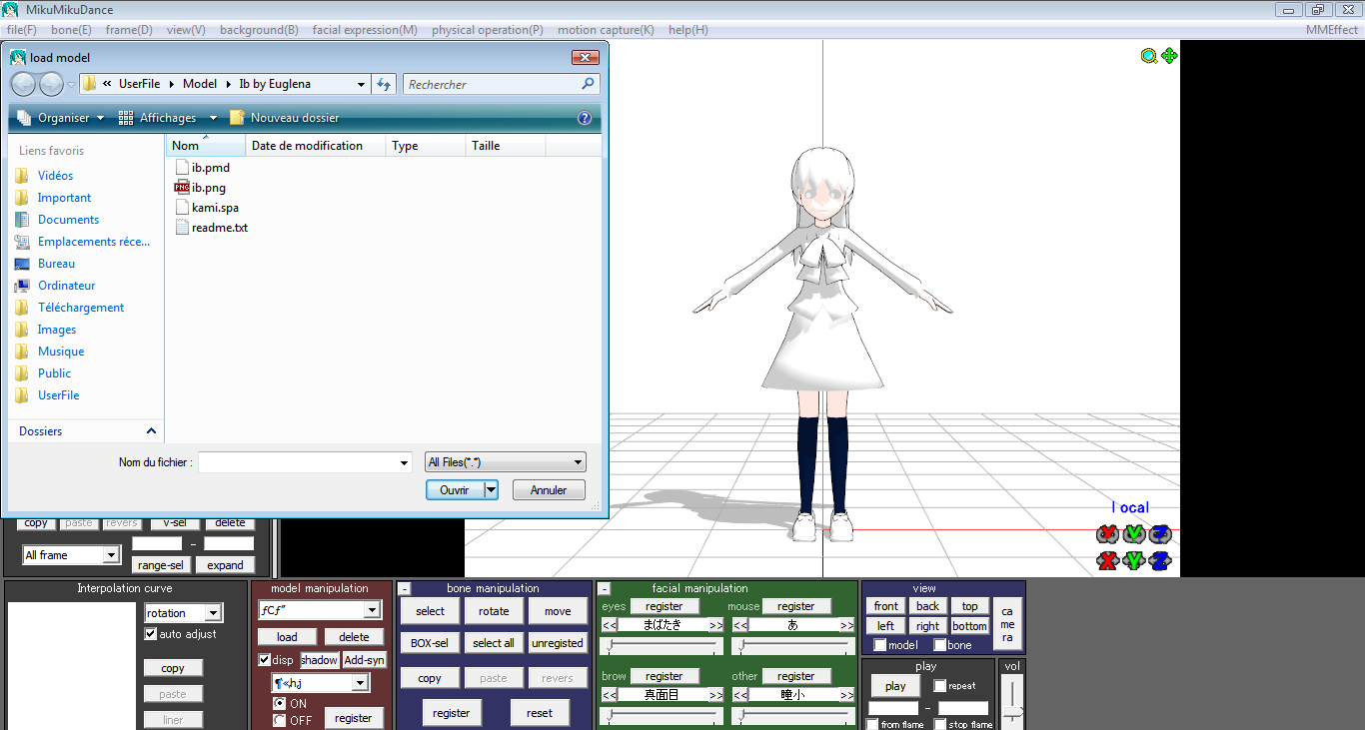Click the Ouvrir button
Viewport: 1365px width, 730px height.
coord(455,490)
